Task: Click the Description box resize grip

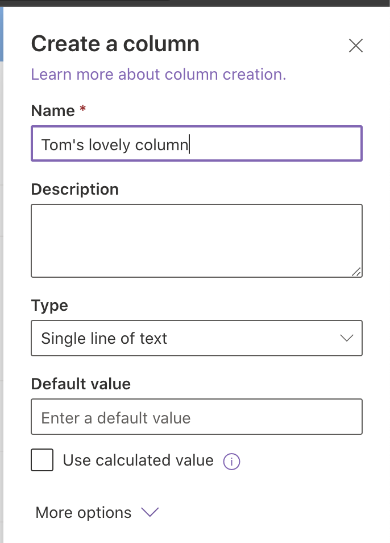Action: pyautogui.click(x=356, y=272)
